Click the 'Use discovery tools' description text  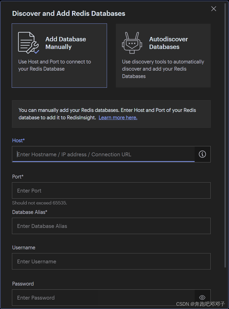point(163,69)
